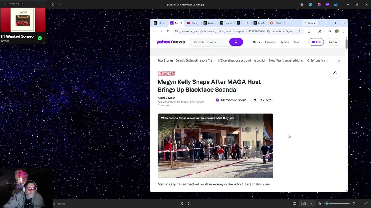Open Photos app See more three-dot menu
The height and width of the screenshot is (208, 371).
61,5
